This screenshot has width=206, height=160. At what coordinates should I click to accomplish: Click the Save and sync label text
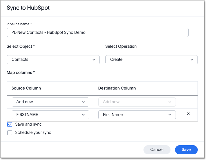click(28, 124)
